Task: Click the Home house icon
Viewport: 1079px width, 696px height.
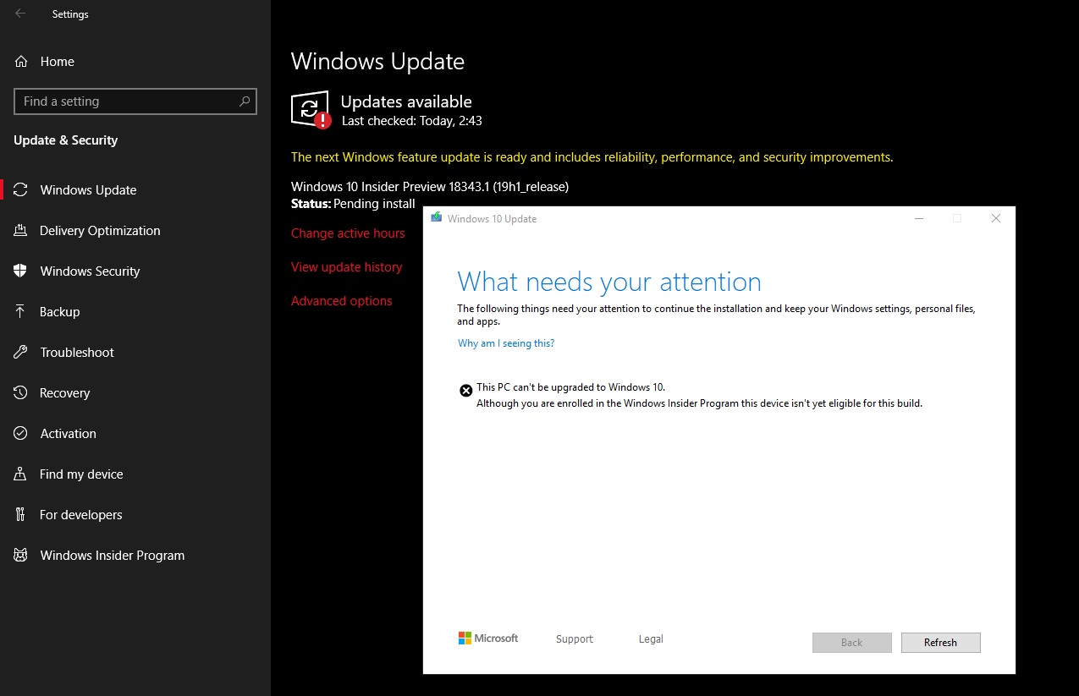Action: pos(21,62)
